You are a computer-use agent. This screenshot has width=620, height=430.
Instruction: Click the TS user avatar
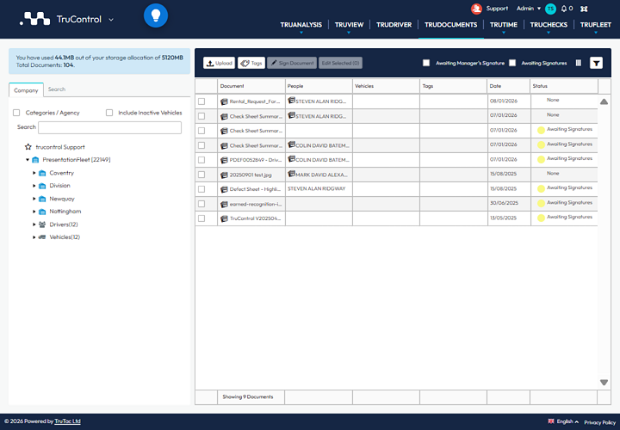click(550, 9)
